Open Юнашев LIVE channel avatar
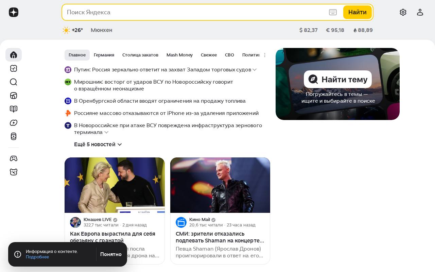This screenshot has height=272, width=435. click(75, 222)
